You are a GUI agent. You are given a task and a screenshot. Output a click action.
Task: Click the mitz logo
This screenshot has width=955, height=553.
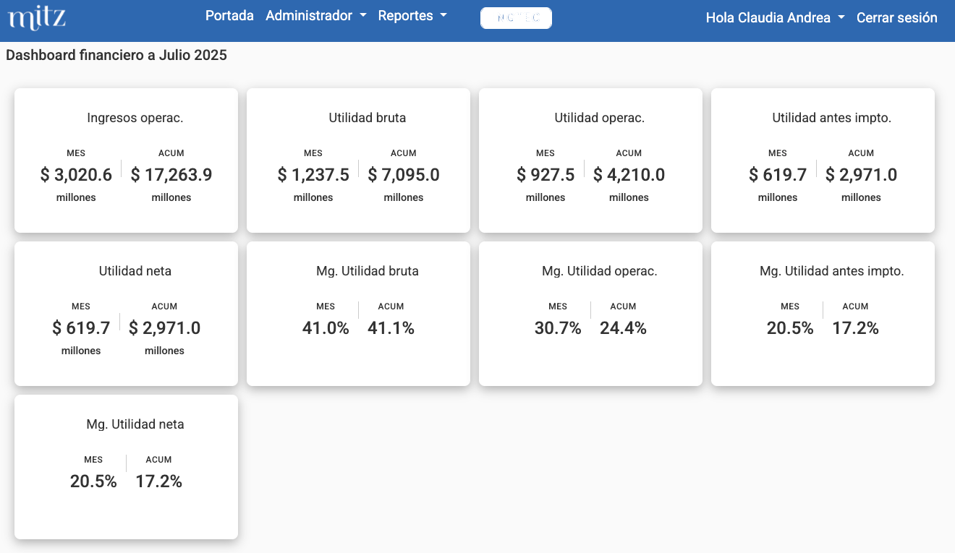pos(37,17)
